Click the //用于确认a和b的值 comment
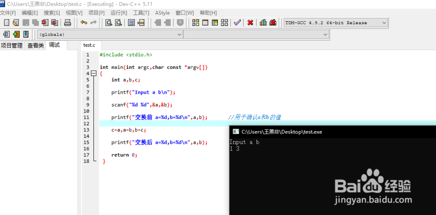 coord(254,117)
